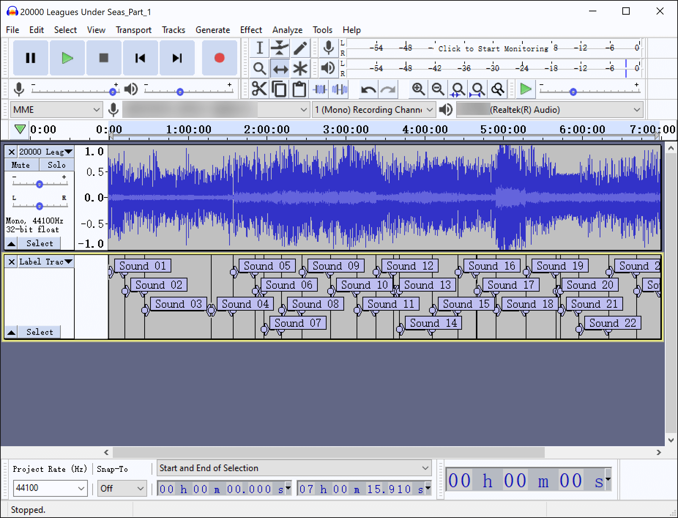This screenshot has height=518, width=678.
Task: Click the recording volume slider handle
Action: (113, 92)
